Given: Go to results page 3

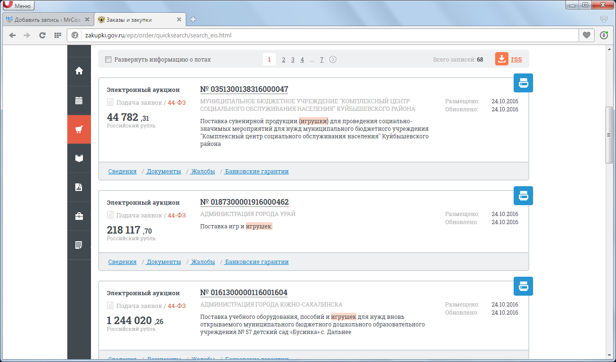Looking at the screenshot, I should click(x=293, y=60).
